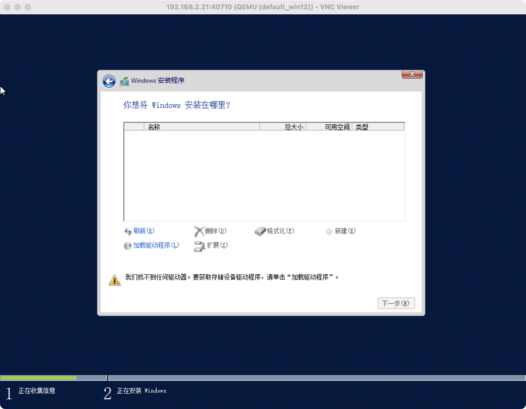Click the new partition star icon
526x409 pixels.
(x=329, y=231)
